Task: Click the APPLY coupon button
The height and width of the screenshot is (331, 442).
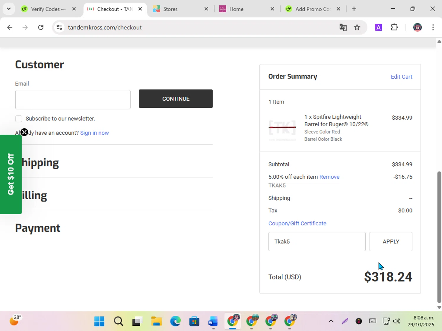Action: (391, 241)
